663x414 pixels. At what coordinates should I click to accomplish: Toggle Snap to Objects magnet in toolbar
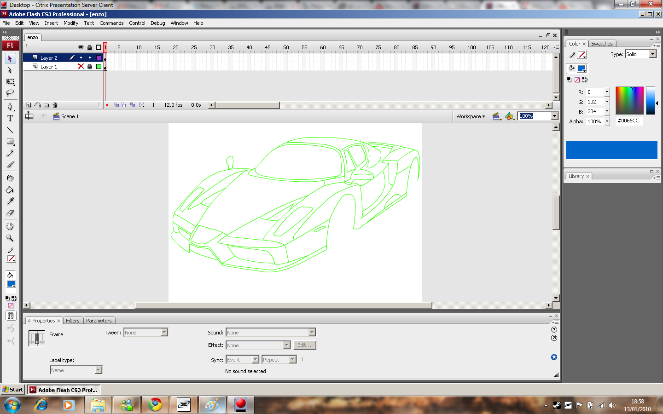click(11, 316)
